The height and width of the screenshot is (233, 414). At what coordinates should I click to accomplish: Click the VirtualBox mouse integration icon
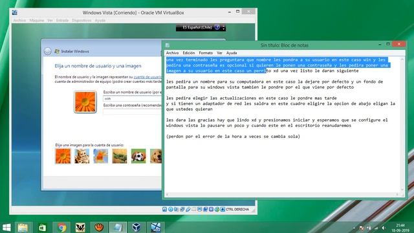(x=217, y=209)
